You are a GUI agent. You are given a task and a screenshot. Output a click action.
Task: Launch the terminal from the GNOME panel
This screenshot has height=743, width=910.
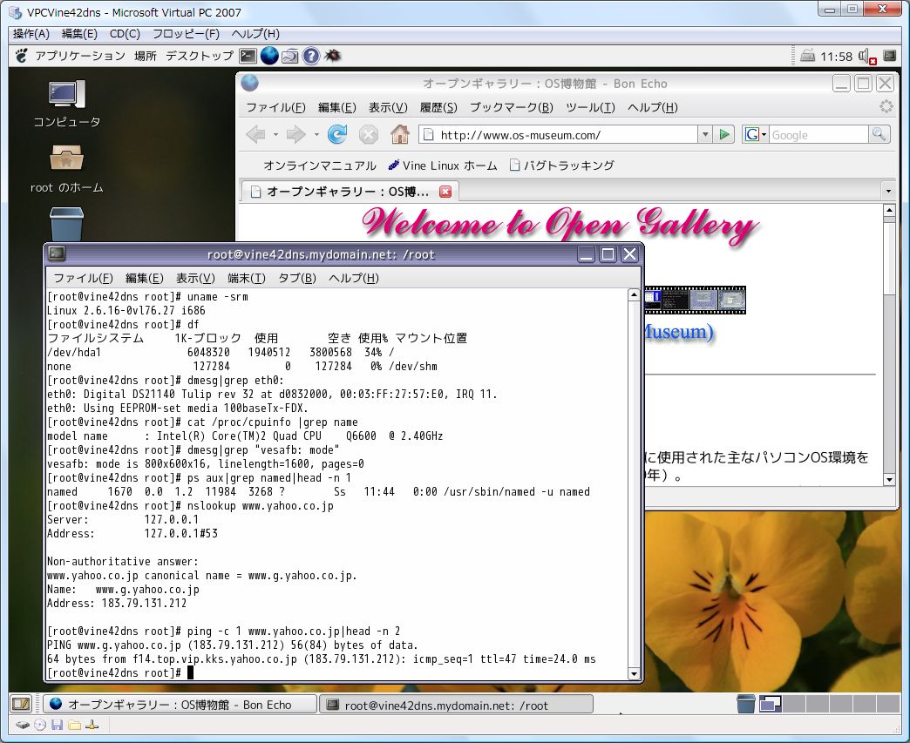pos(248,56)
